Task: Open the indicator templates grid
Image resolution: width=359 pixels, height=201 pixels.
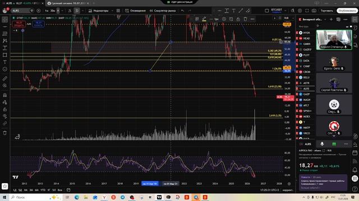Action: [118, 11]
